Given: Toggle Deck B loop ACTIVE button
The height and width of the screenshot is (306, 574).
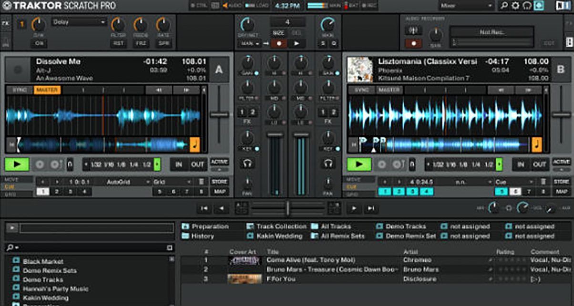Looking at the screenshot, I should (561, 162).
